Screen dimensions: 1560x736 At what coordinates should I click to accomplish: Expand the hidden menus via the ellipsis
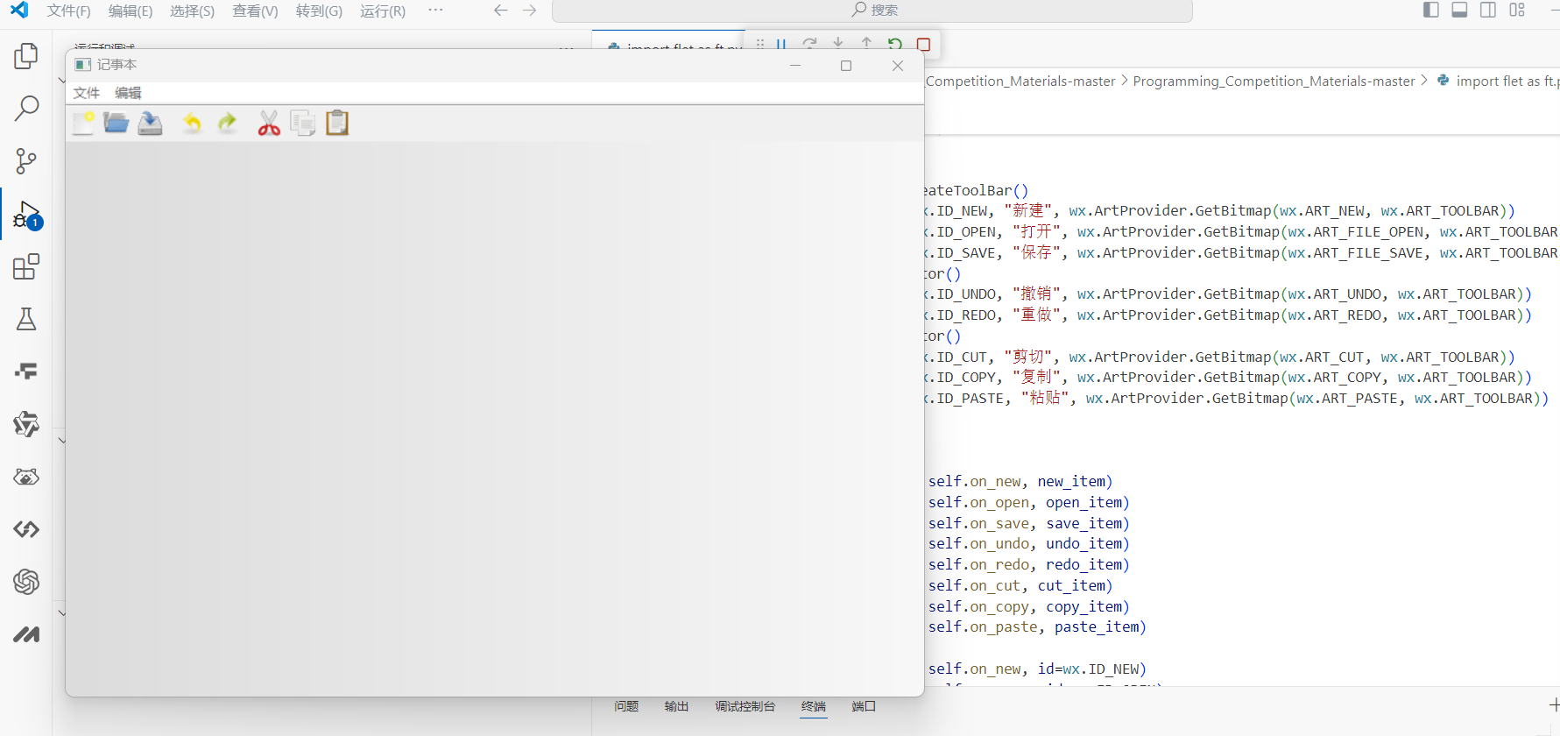click(435, 11)
